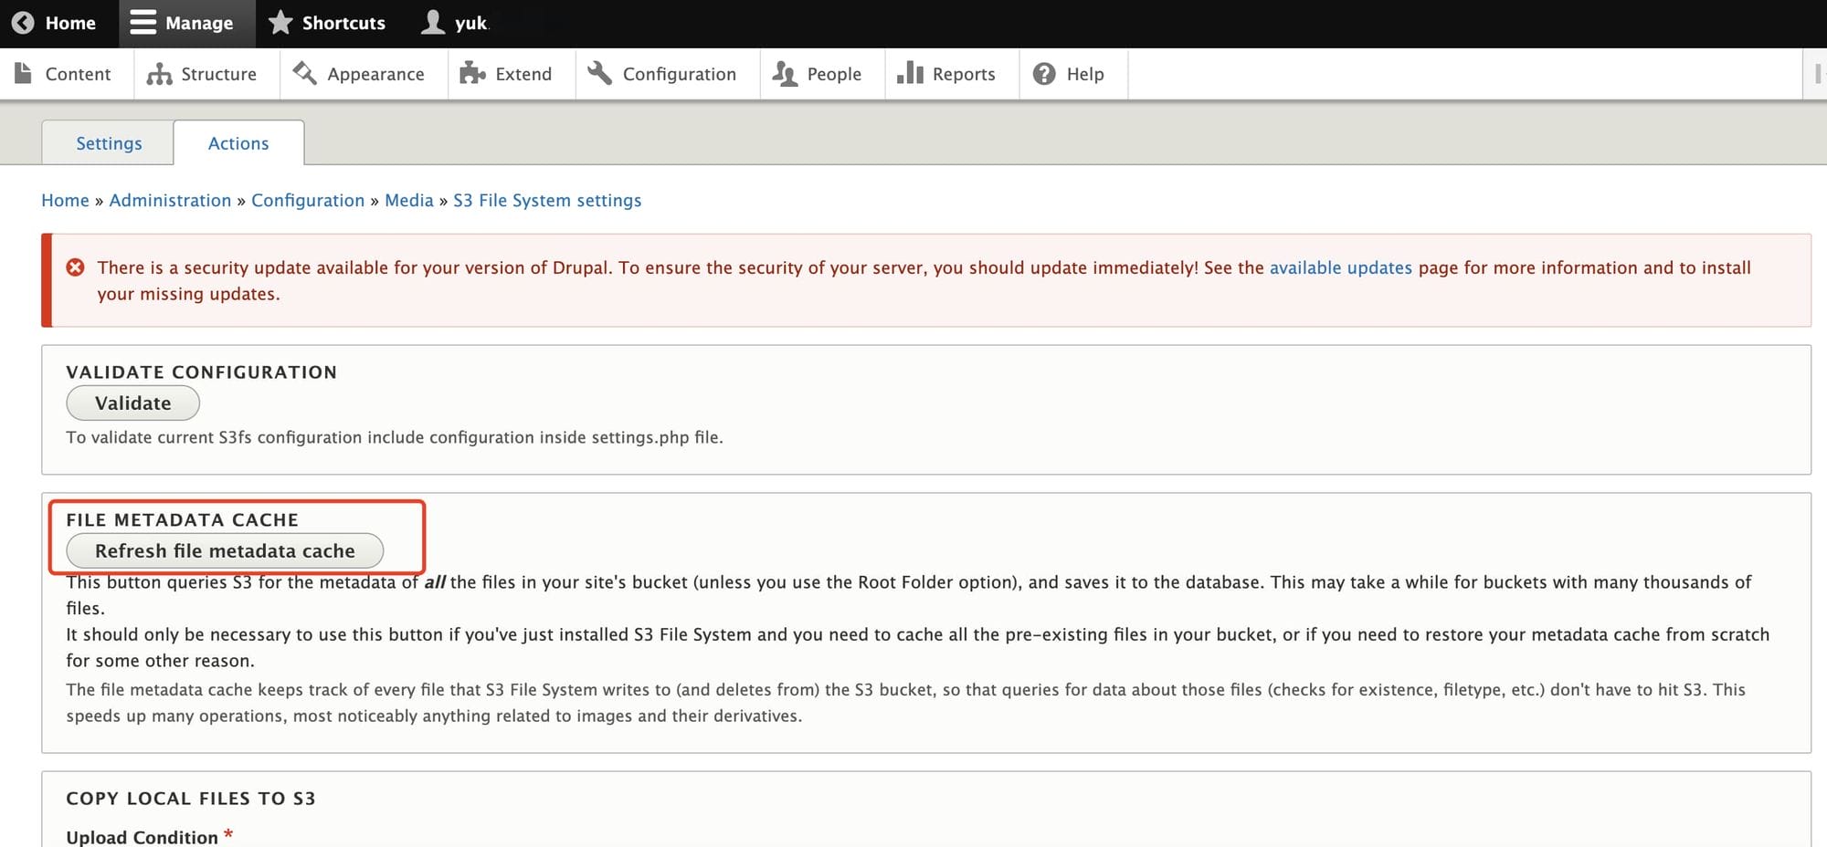This screenshot has width=1827, height=847.
Task: Open the Reports admin menu
Action: pyautogui.click(x=964, y=74)
